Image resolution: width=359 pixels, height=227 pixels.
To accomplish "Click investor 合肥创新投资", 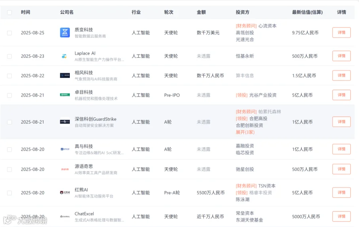I will (x=250, y=125).
